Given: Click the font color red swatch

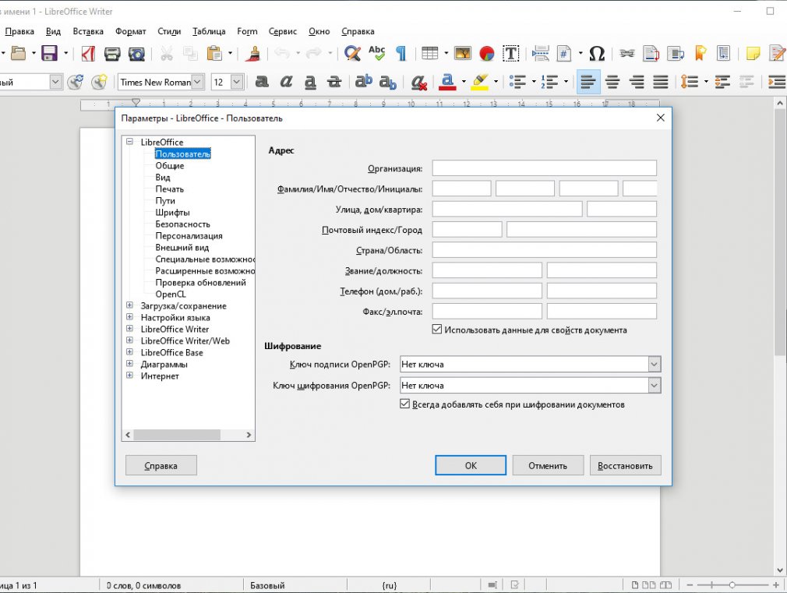Looking at the screenshot, I should (x=448, y=88).
